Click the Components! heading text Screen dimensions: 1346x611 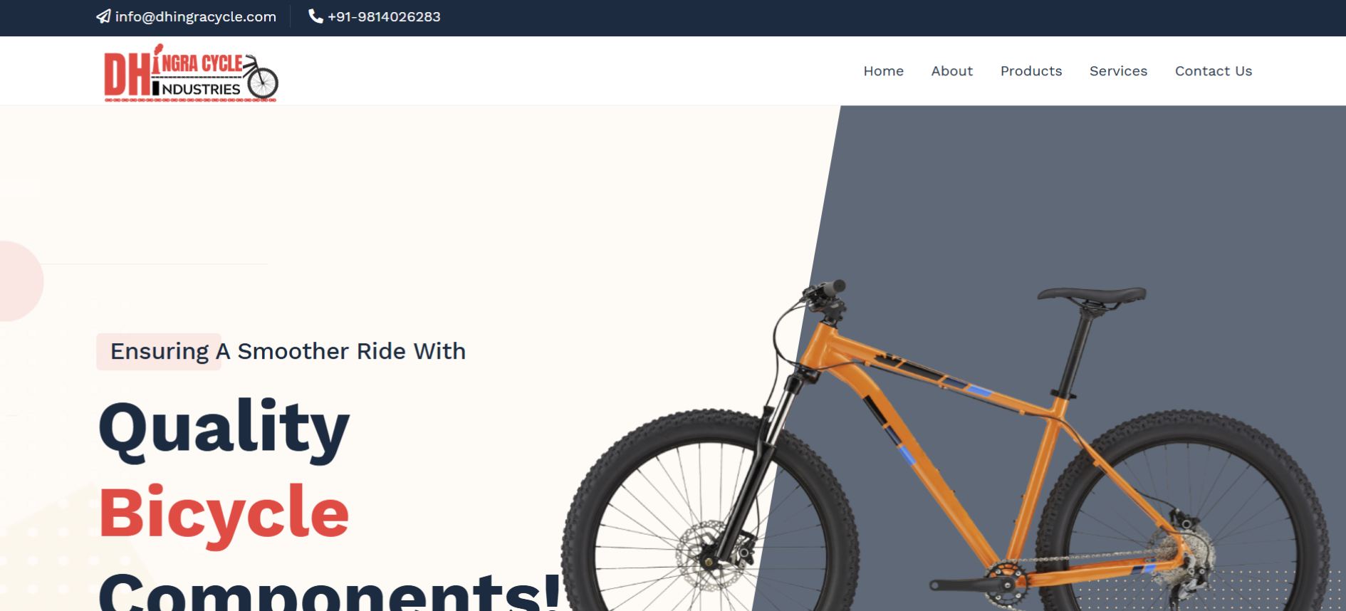coord(330,591)
